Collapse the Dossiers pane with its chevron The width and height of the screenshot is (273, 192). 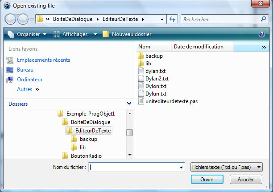coord(129,104)
